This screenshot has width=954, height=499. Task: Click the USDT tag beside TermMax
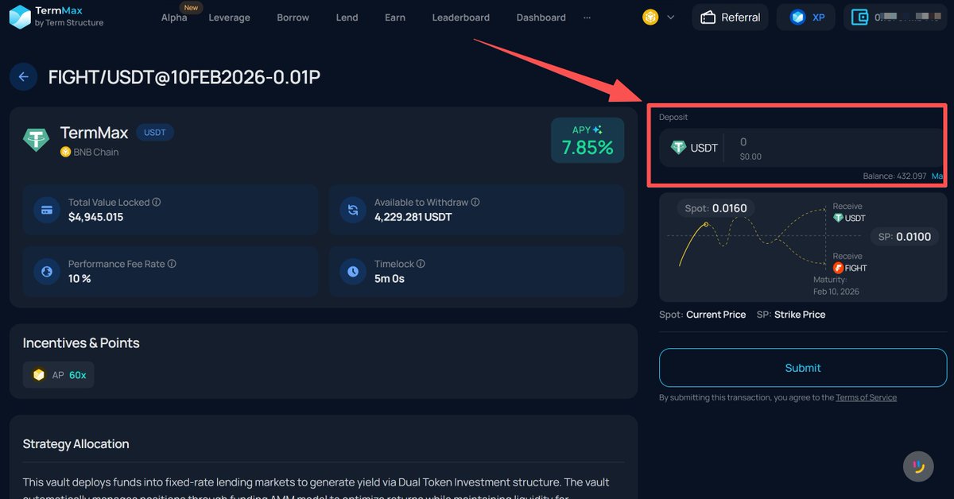pos(155,133)
